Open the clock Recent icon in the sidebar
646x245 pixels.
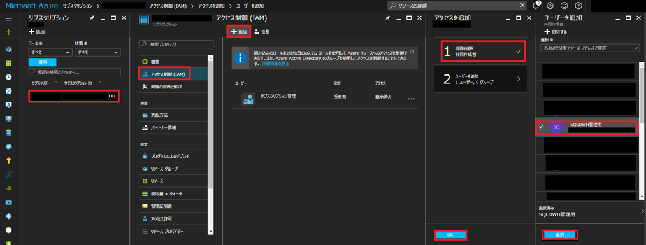coord(9,77)
